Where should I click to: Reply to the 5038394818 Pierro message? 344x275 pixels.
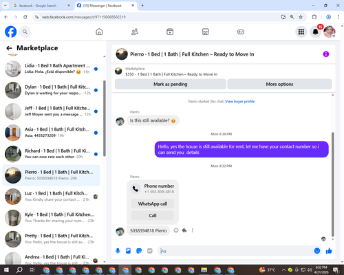184,230
